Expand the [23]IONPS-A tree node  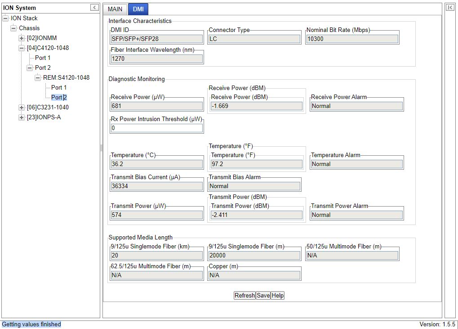click(22, 117)
